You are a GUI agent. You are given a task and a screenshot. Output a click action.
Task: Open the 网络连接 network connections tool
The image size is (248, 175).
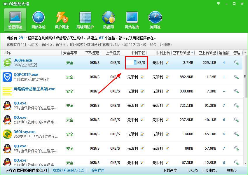click(x=132, y=20)
